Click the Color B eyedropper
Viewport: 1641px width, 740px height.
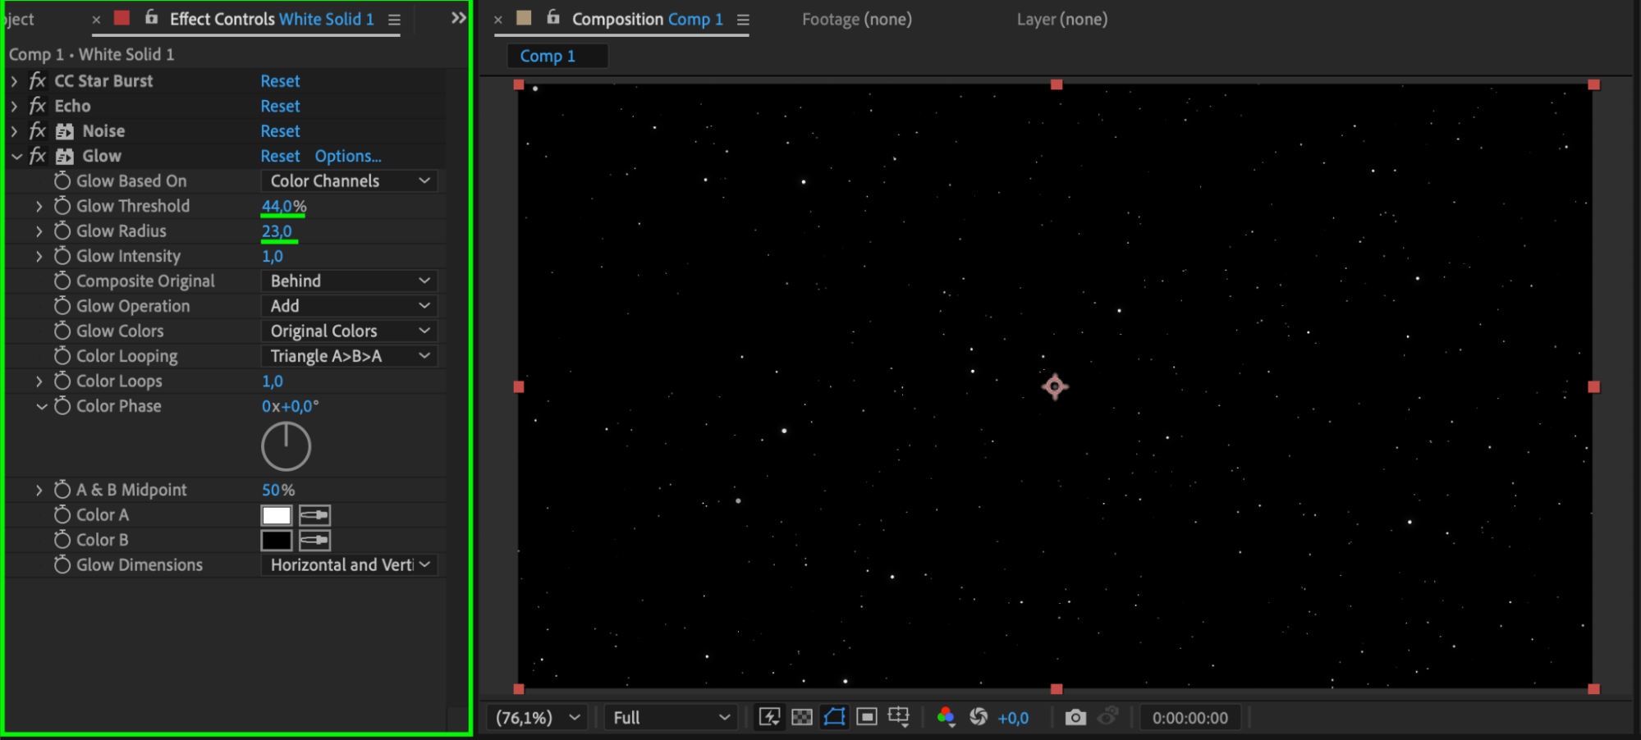coord(314,541)
